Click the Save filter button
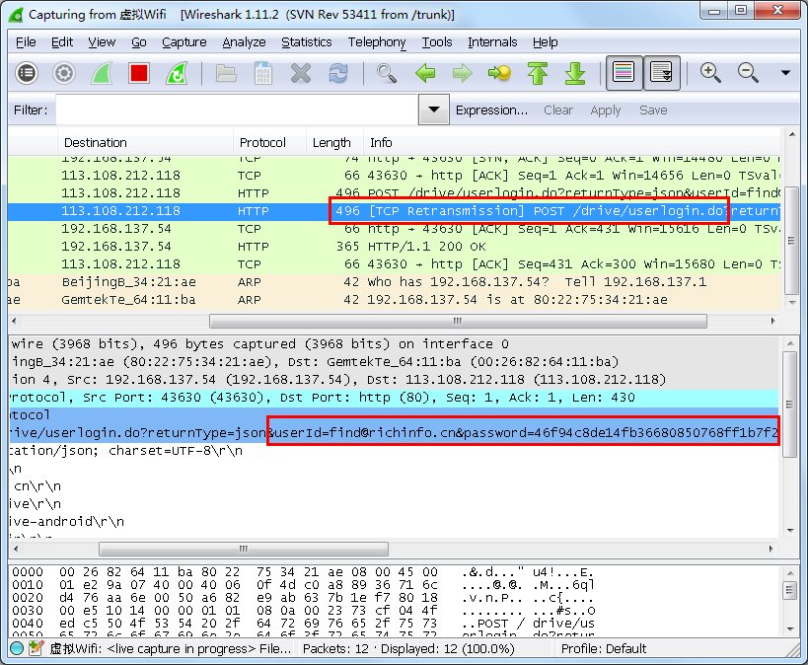 (x=653, y=111)
